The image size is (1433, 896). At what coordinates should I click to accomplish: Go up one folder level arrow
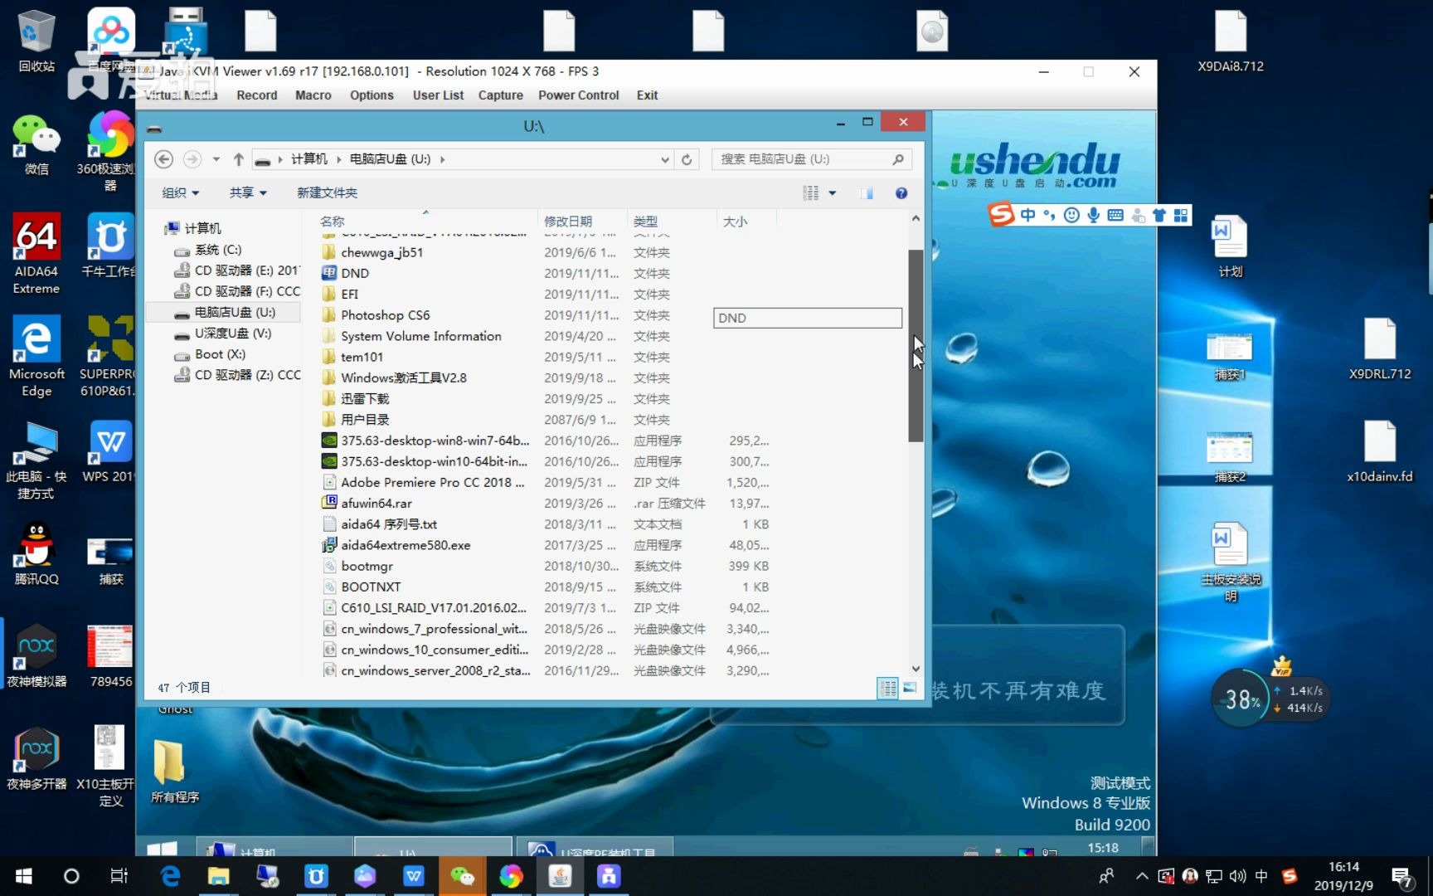pos(239,159)
